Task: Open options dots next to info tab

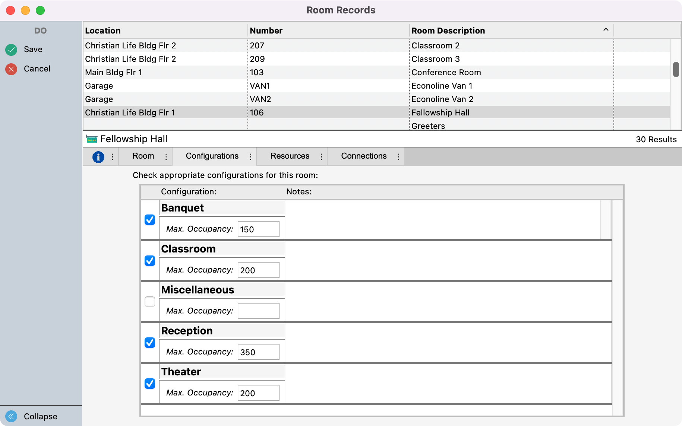Action: [x=113, y=157]
